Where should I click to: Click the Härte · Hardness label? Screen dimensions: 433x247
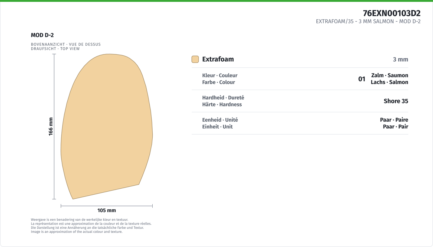[222, 104]
